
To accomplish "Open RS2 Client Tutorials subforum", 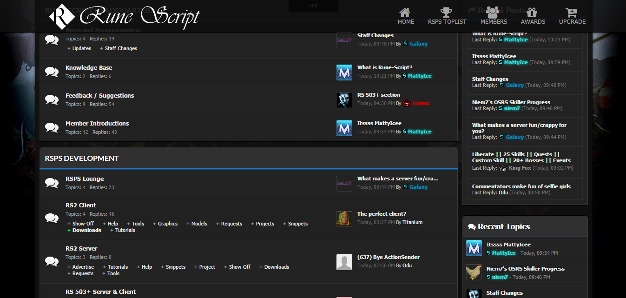I will pyautogui.click(x=125, y=230).
